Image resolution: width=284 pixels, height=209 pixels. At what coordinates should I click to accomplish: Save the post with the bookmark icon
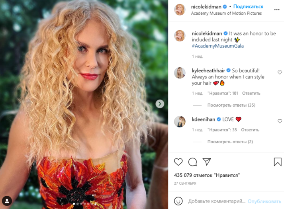click(x=278, y=162)
